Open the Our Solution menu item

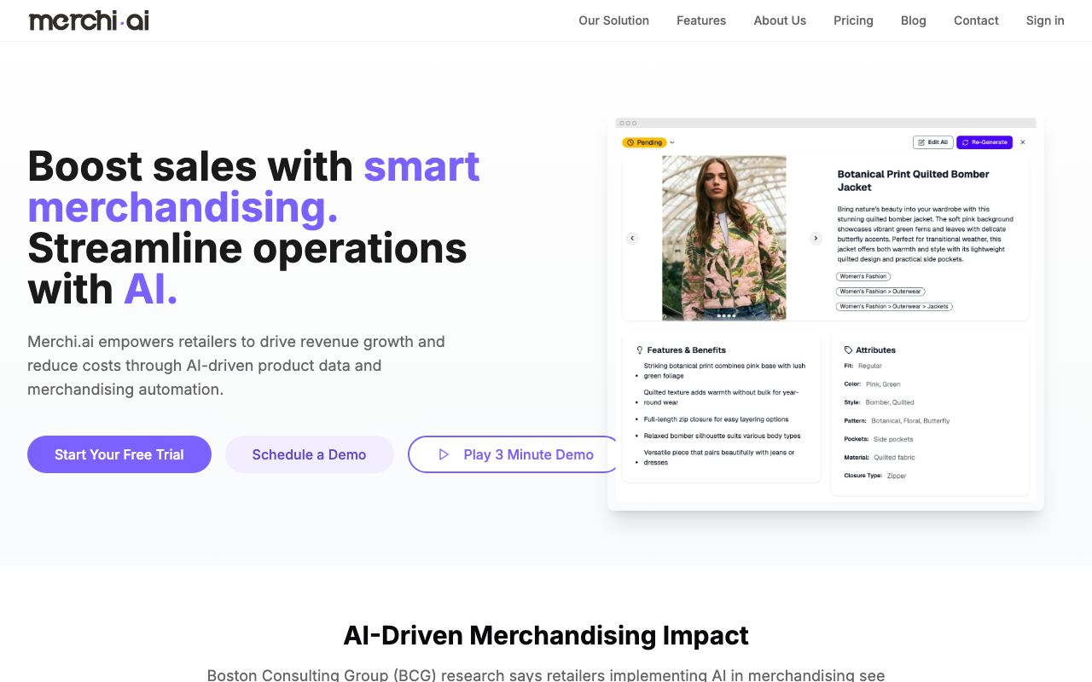613,20
